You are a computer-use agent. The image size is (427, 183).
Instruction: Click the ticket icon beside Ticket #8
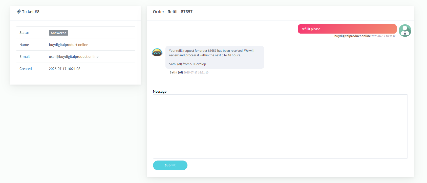pos(19,12)
